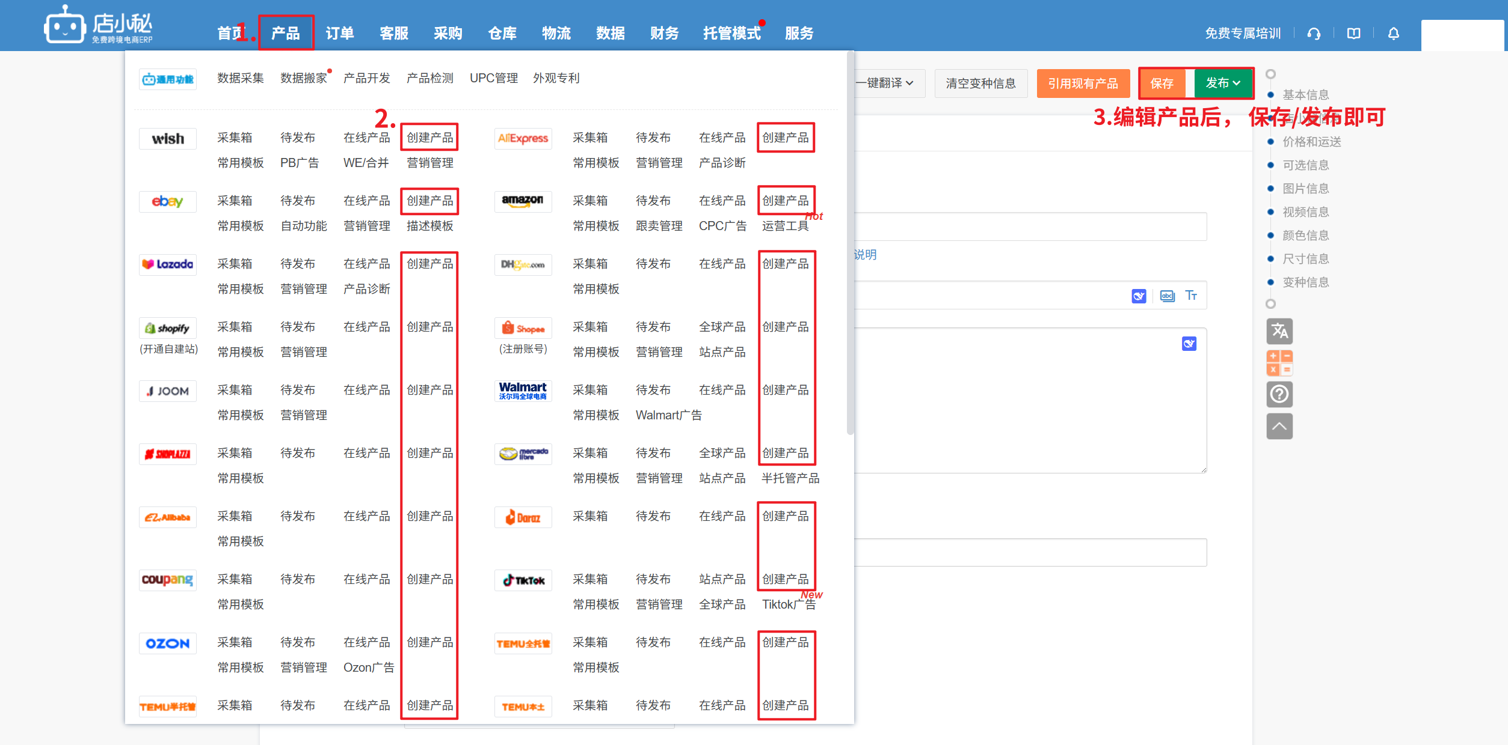Image resolution: width=1508 pixels, height=745 pixels.
Task: Click the Tт text format icon
Action: click(x=1191, y=296)
